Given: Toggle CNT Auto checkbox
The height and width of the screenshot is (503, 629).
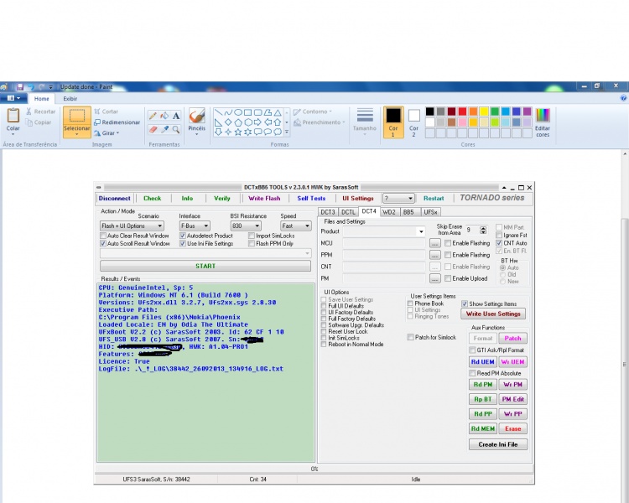Looking at the screenshot, I should [x=499, y=243].
